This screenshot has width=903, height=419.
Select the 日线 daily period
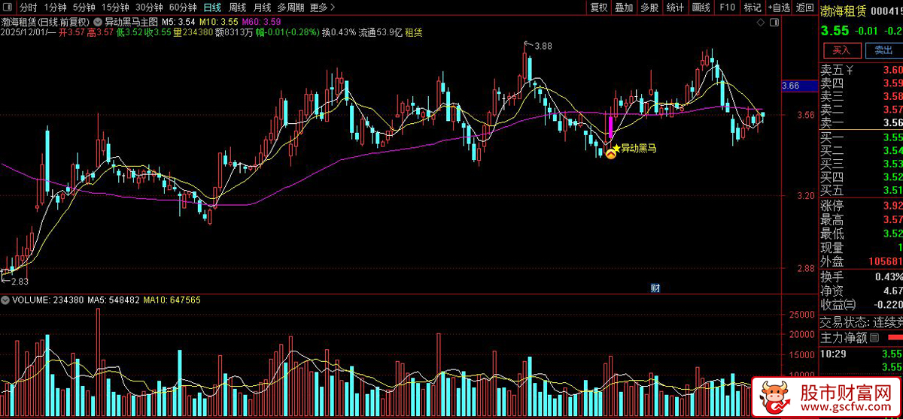(x=213, y=8)
